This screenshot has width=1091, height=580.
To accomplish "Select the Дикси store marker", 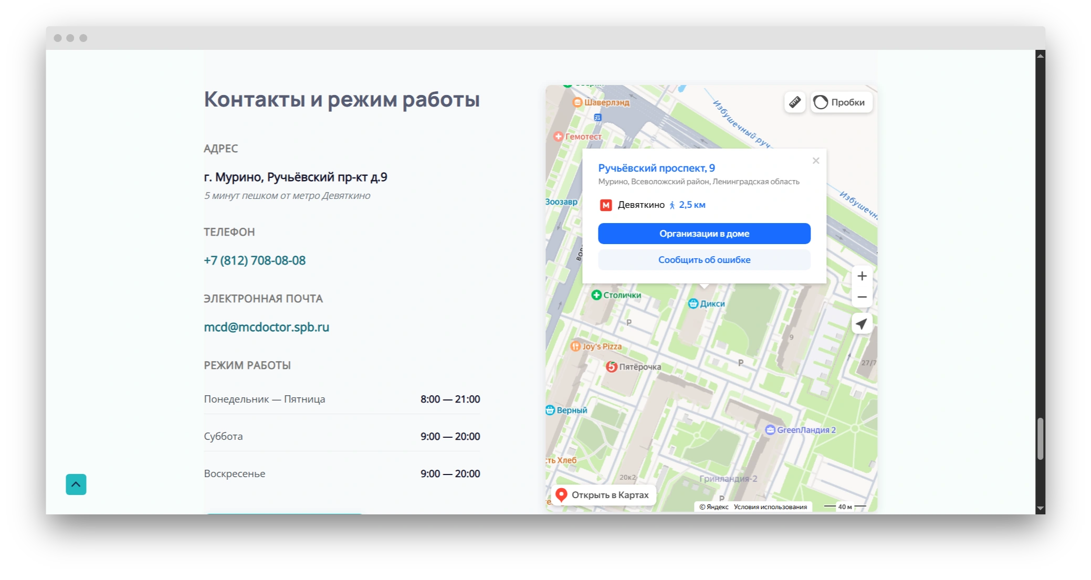I will pos(706,303).
